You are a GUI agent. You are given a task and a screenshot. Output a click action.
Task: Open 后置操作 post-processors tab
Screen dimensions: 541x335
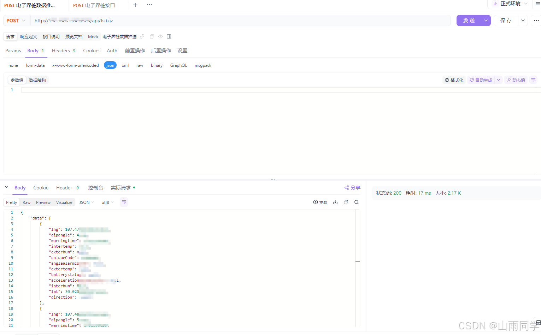click(161, 51)
